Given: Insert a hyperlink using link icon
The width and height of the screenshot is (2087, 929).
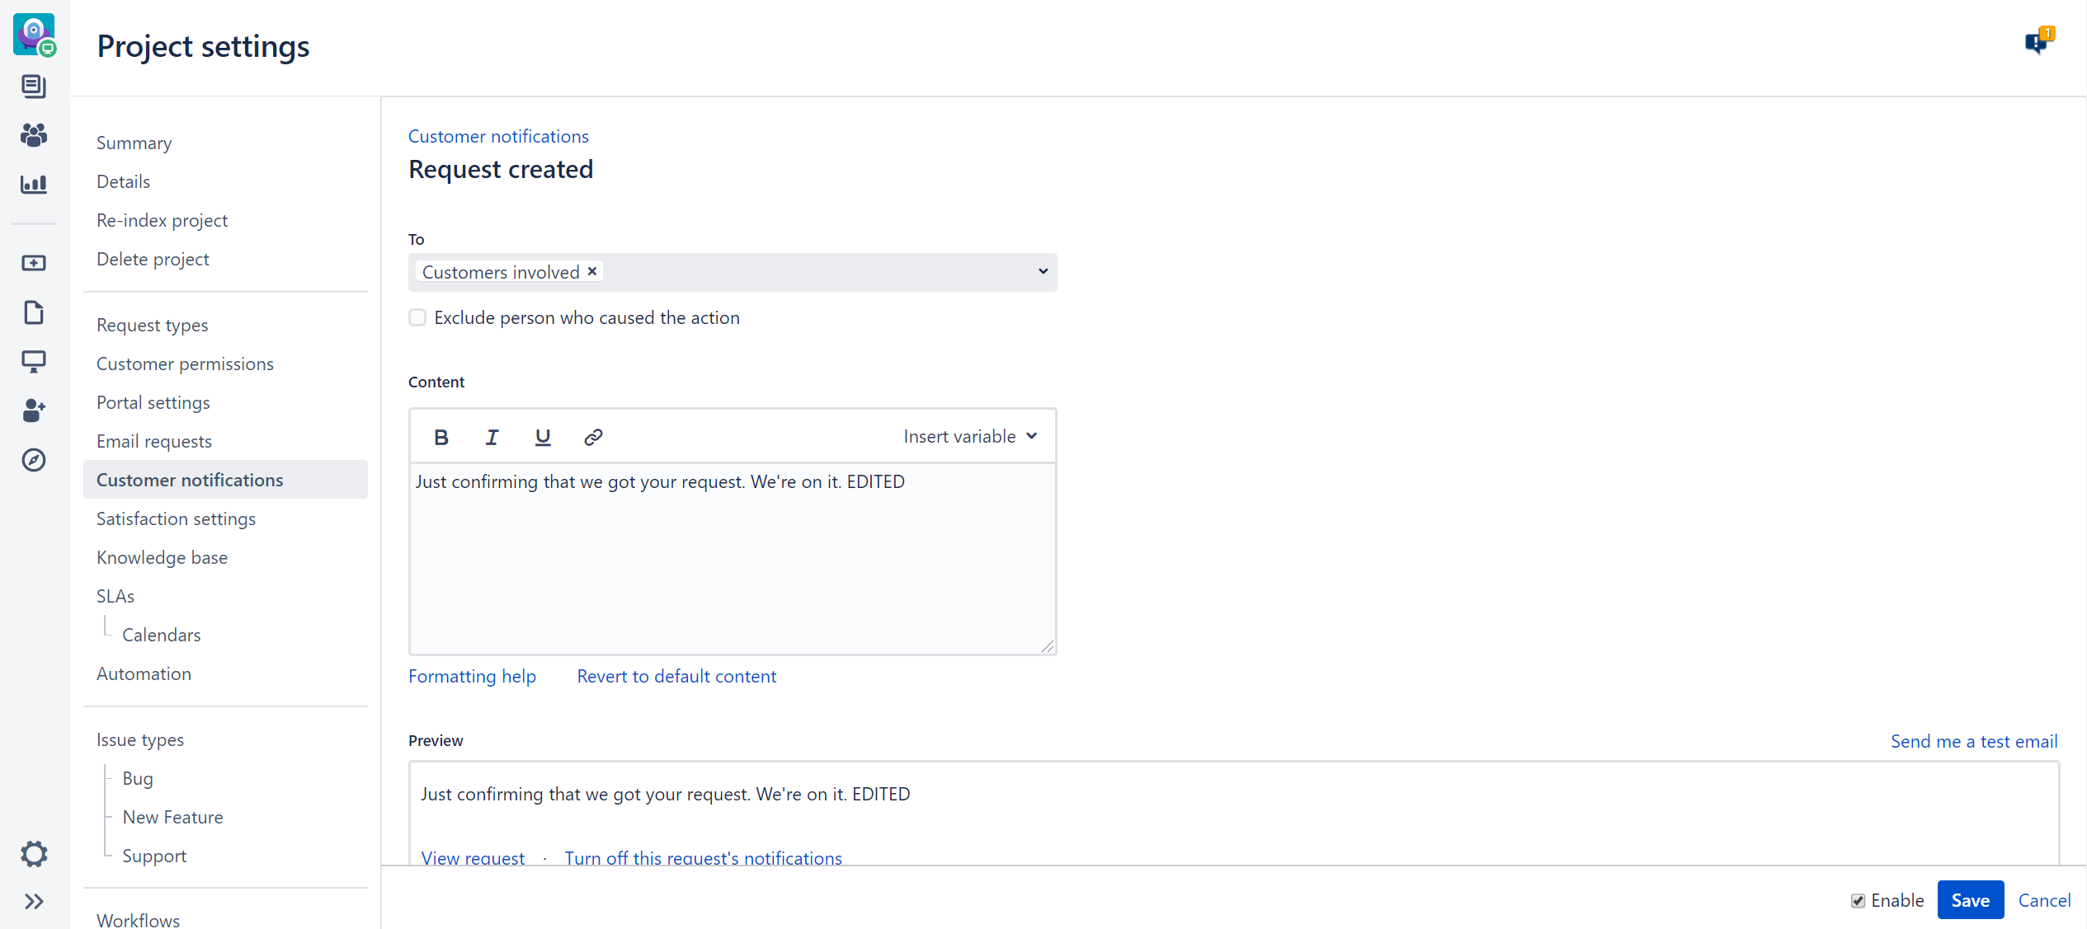Looking at the screenshot, I should tap(593, 437).
